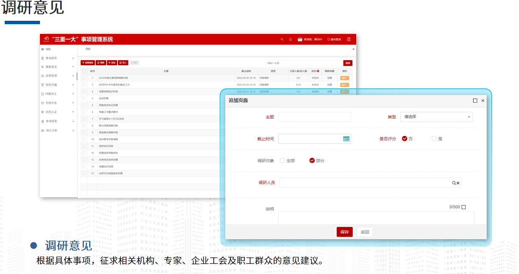519x274 pixels.
Task: Expand the 追责记录 chevron
Action: pyautogui.click(x=73, y=112)
